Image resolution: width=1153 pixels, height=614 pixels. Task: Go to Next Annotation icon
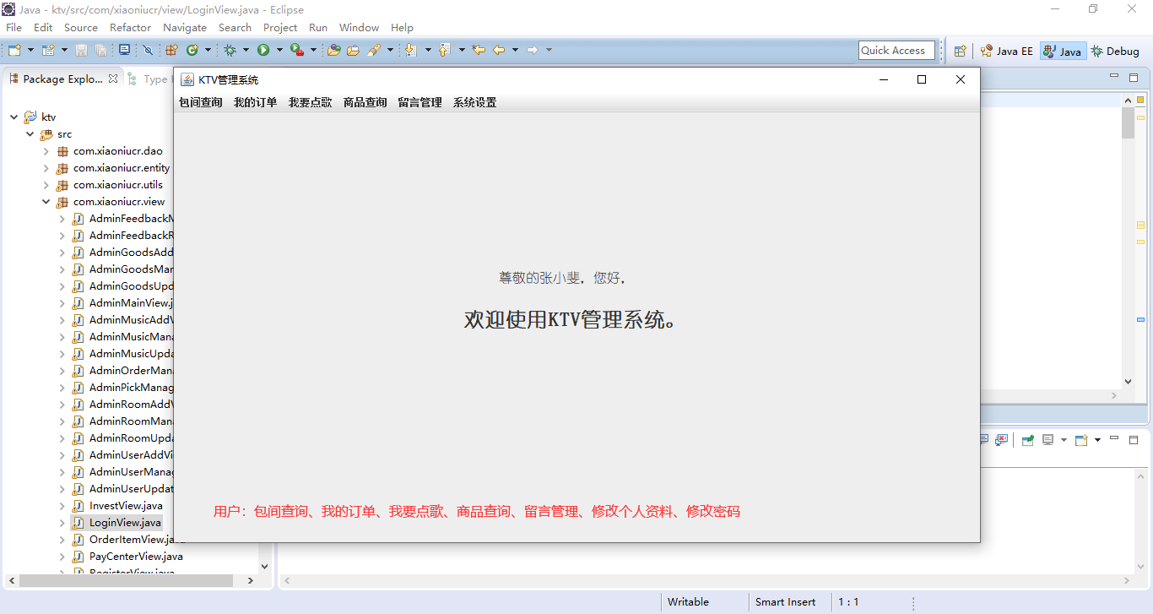[x=410, y=51]
